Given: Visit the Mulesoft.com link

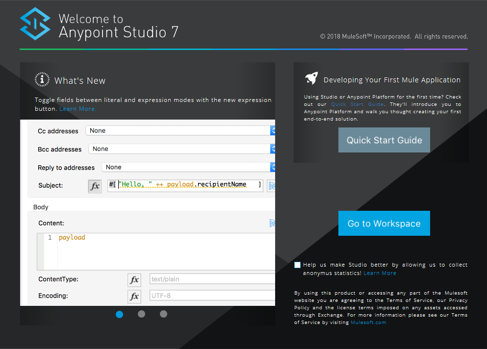Looking at the screenshot, I should pos(368,323).
